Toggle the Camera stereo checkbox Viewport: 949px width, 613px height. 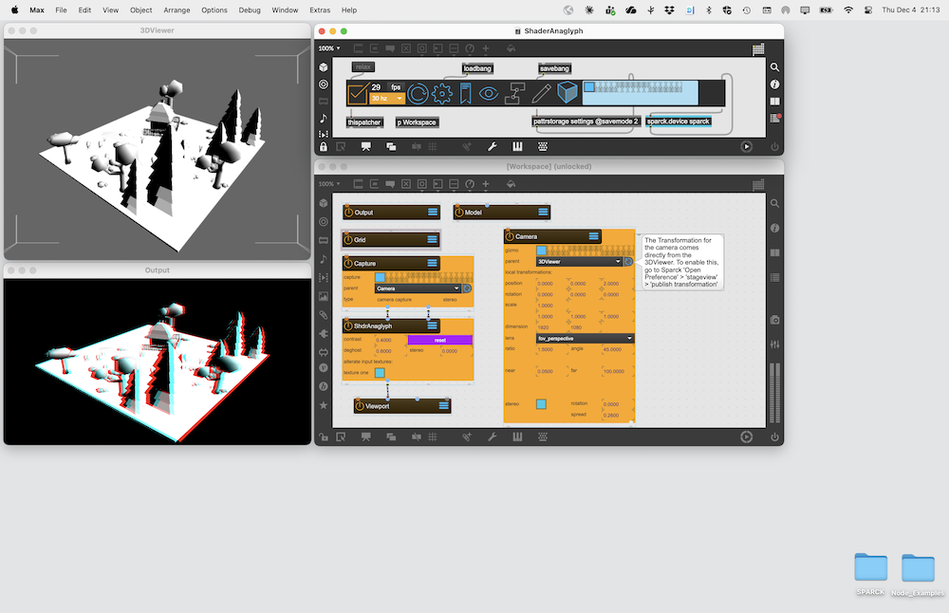[541, 404]
